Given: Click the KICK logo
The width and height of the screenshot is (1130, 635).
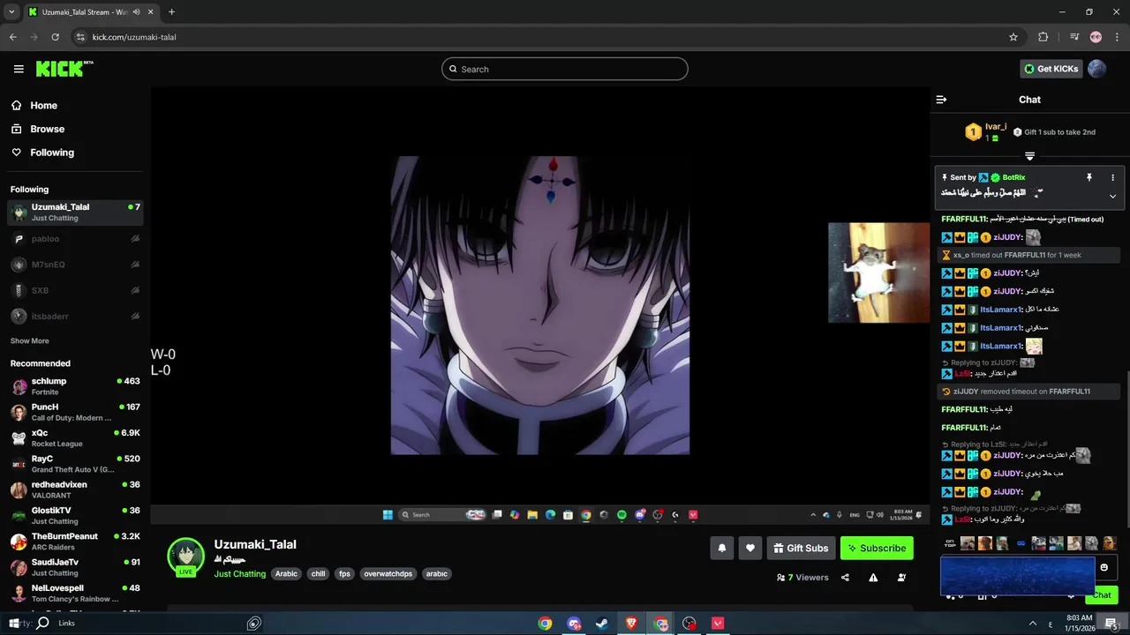Looking at the screenshot, I should (x=64, y=69).
